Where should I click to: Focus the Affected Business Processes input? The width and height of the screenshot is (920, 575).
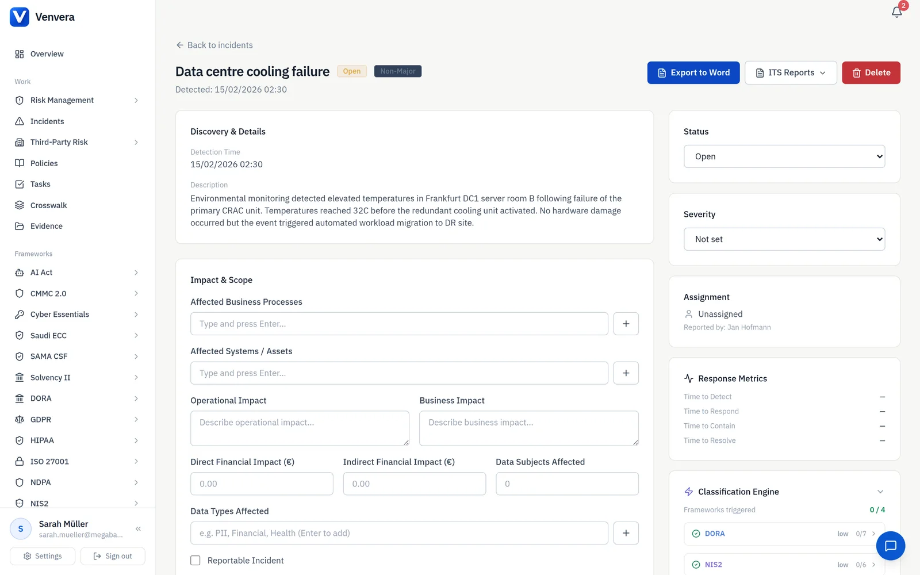(x=399, y=324)
